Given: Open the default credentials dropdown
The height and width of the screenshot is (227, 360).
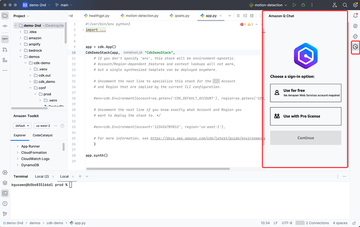Looking at the screenshot, I should pos(22,126).
